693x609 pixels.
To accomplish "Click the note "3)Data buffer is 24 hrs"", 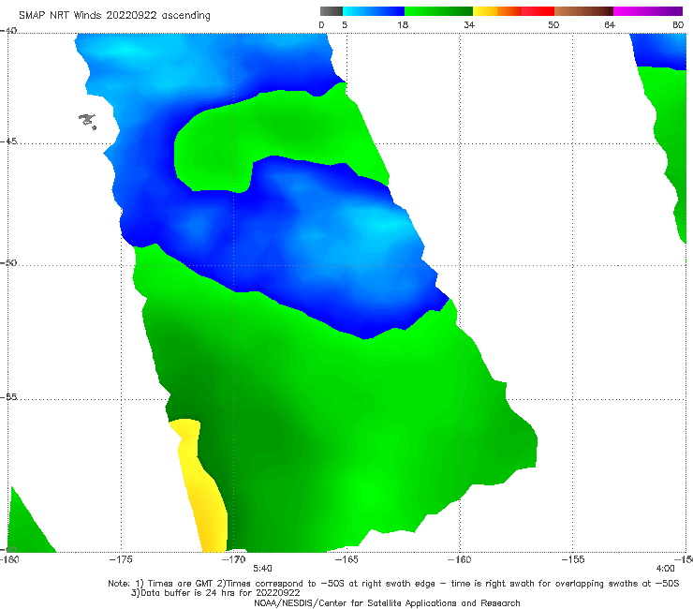I will point(215,593).
